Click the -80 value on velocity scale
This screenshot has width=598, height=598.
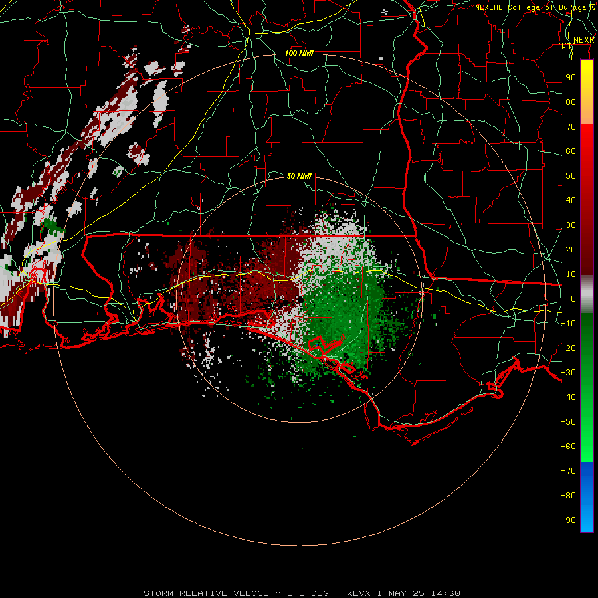click(x=568, y=496)
